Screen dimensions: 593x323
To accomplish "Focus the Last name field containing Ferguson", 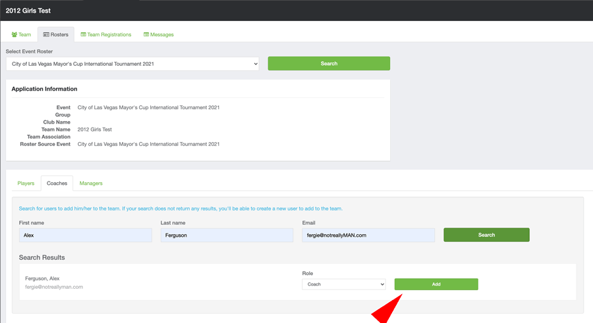I will pyautogui.click(x=227, y=235).
